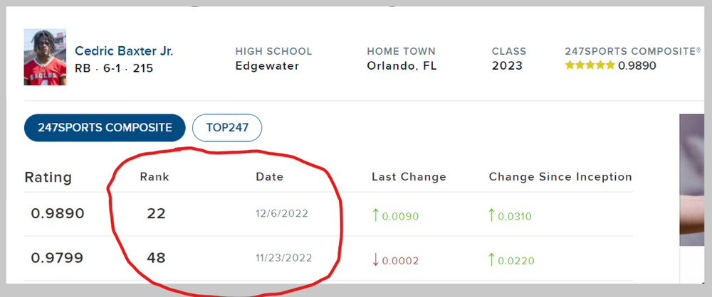Click green up arrow beside 0.0310
712x297 pixels.
(492, 215)
